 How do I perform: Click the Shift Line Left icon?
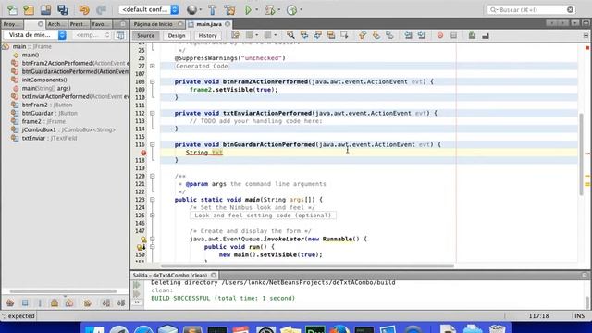tap(408, 35)
